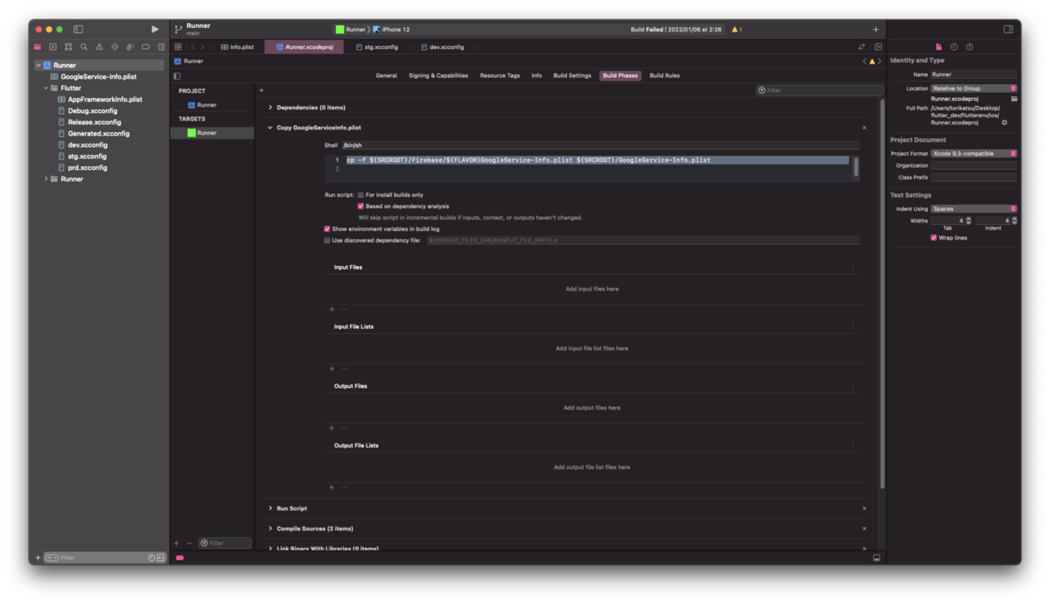Click the iPhone 12 destination selector
Viewport: 1050px width, 603px height.
coord(391,30)
